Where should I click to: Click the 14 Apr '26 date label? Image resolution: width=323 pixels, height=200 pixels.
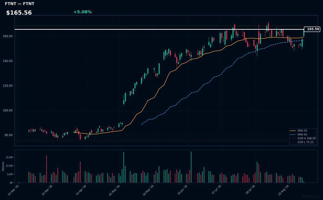coord(81,190)
